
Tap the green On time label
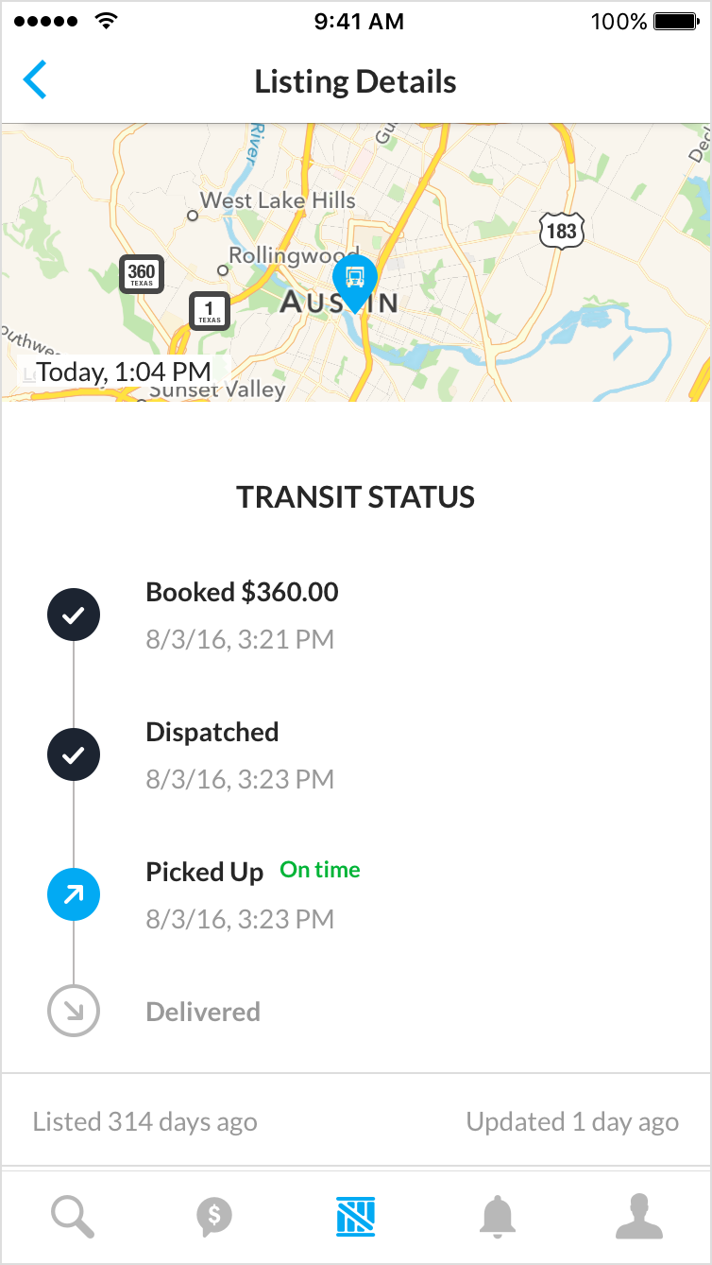320,870
